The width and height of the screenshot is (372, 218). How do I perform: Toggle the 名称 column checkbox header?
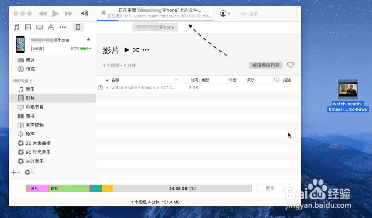click(x=108, y=79)
